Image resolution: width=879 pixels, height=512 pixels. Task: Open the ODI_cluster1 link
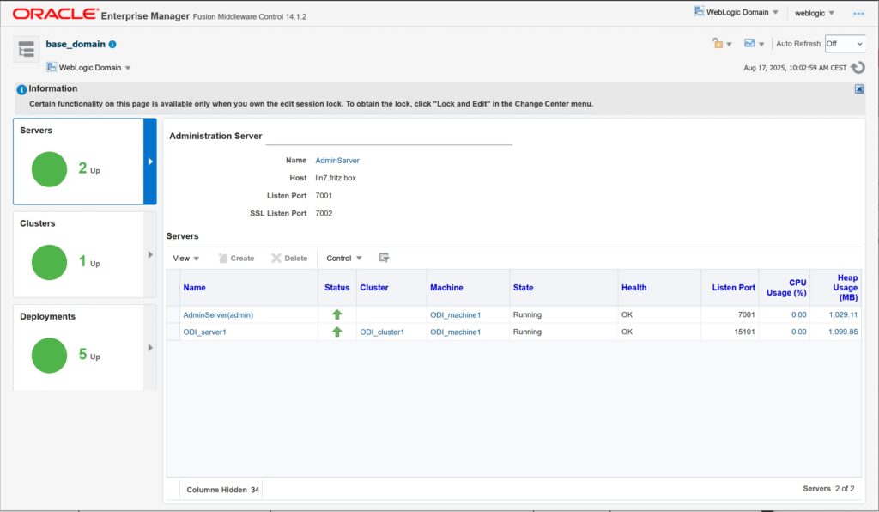point(382,332)
